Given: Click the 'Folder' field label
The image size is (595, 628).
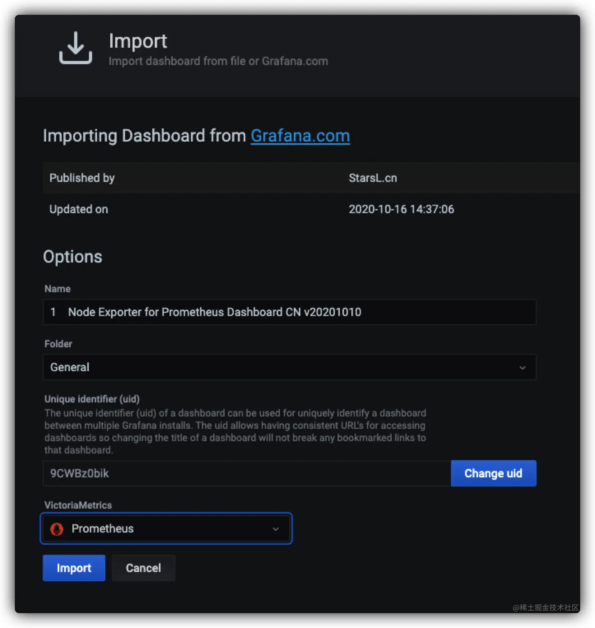Looking at the screenshot, I should point(58,344).
